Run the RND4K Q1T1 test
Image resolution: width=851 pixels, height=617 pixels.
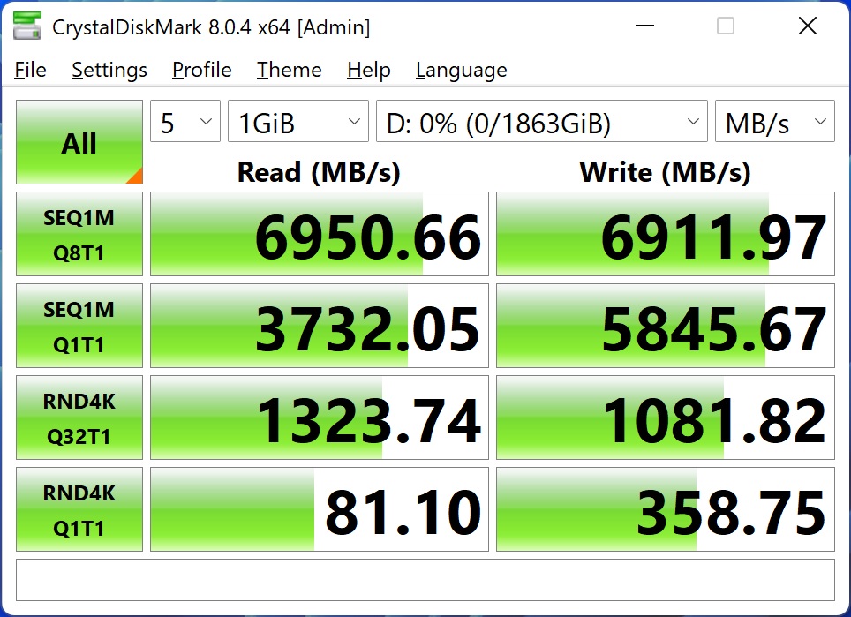click(79, 509)
